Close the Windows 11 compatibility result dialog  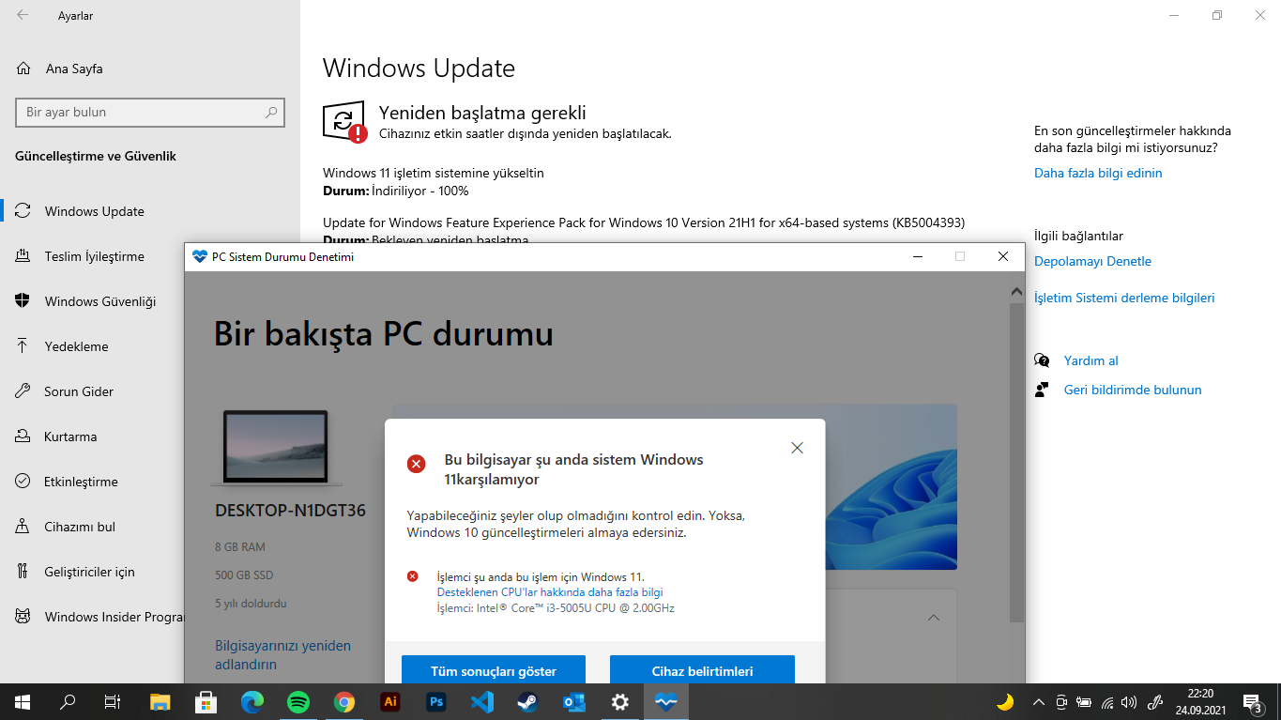[x=797, y=448]
